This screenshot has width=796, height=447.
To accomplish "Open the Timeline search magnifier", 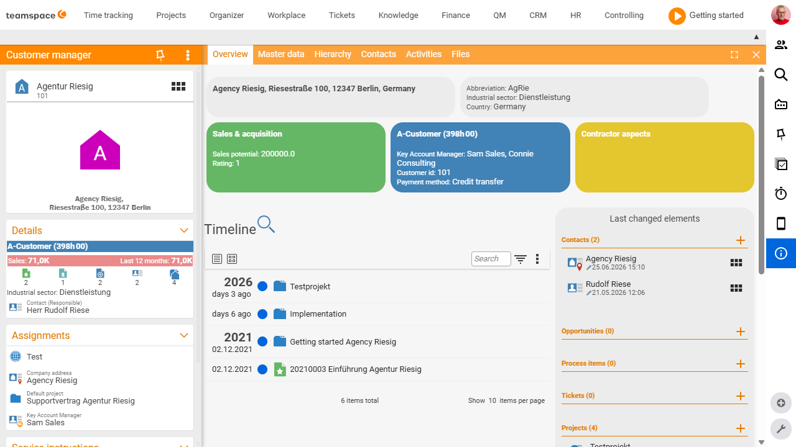I will tap(266, 224).
